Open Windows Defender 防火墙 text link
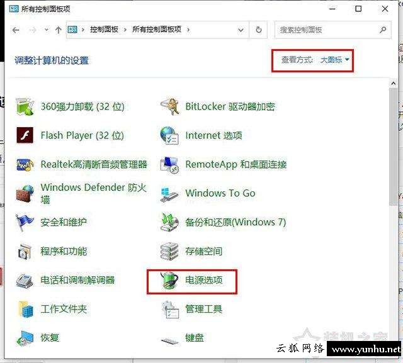Viewport: 403px width, 363px height. coord(94,193)
